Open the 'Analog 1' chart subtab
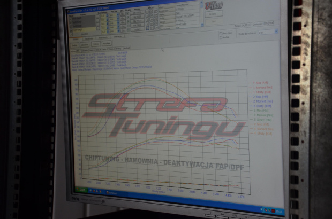Viewport: 332px width, 219px height. pos(119,49)
